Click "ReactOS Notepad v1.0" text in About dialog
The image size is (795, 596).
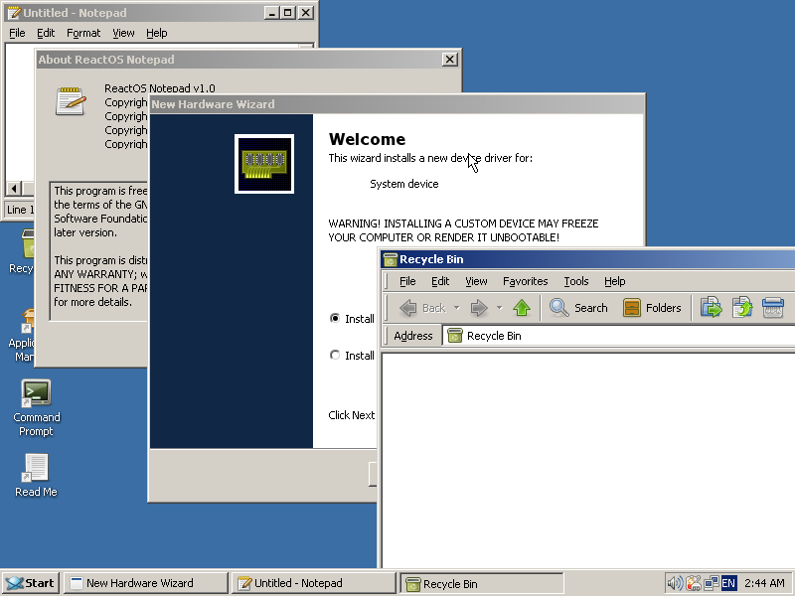(160, 88)
